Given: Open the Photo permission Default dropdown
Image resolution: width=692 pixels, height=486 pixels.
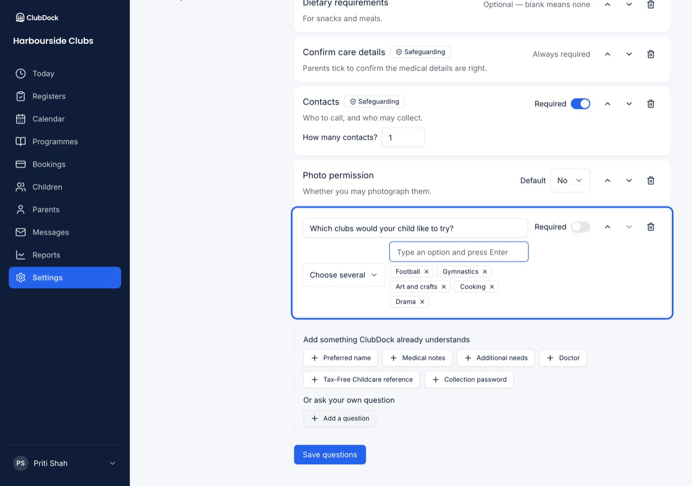Looking at the screenshot, I should (x=570, y=181).
